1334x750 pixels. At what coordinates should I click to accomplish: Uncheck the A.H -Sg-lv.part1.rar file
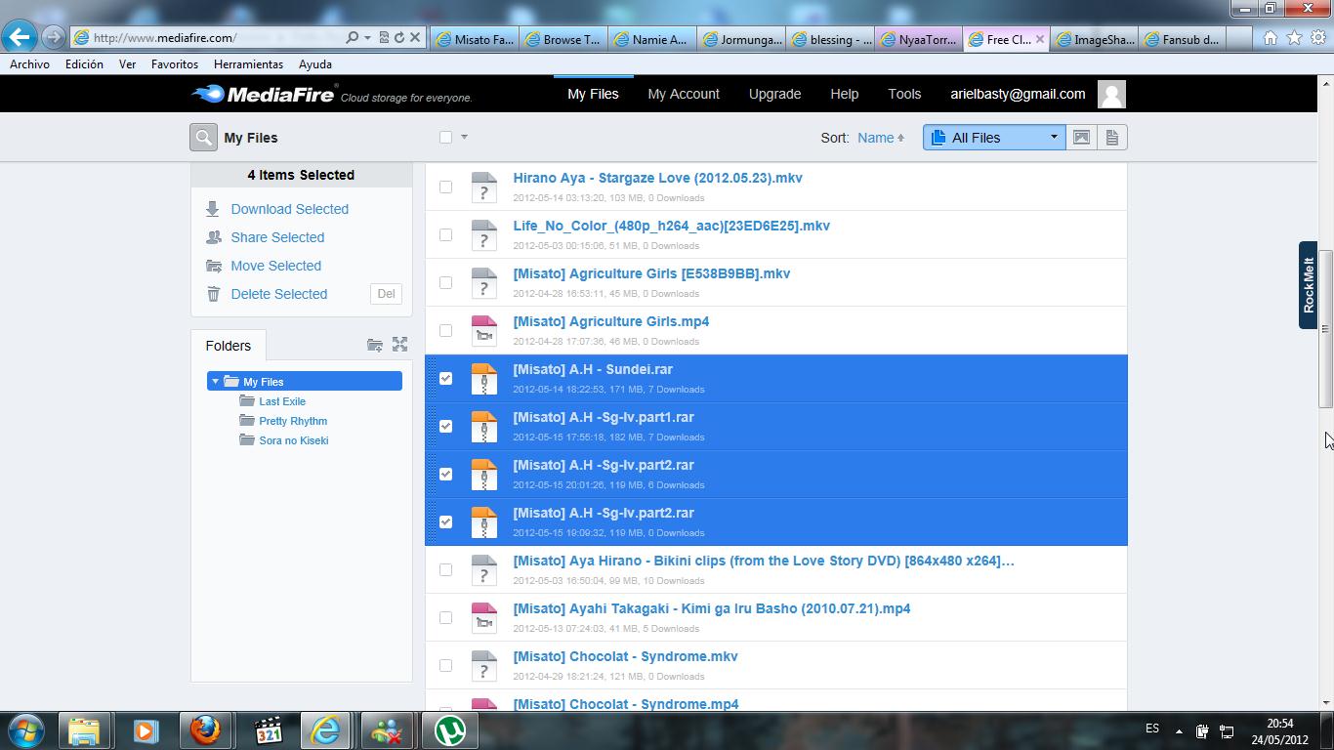pos(445,426)
